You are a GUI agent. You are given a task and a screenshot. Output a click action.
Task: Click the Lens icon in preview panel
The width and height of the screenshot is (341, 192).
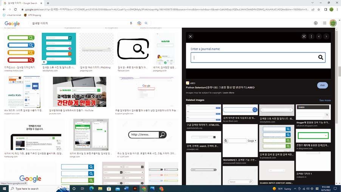[304, 37]
